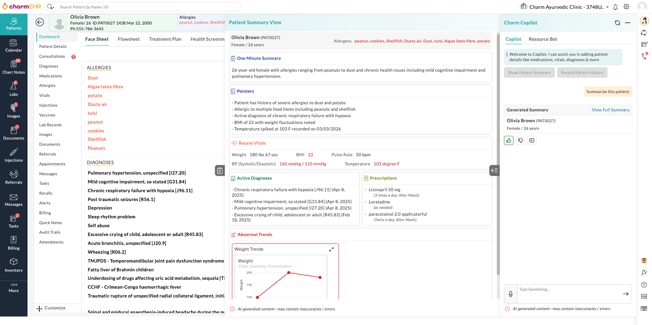The height and width of the screenshot is (325, 652).
Task: Open the comment feedback icon
Action: pyautogui.click(x=532, y=141)
